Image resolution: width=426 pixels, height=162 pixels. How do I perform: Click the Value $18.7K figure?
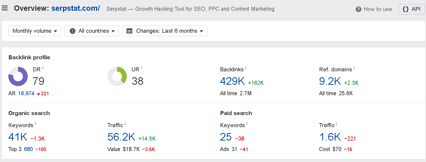tap(124, 149)
